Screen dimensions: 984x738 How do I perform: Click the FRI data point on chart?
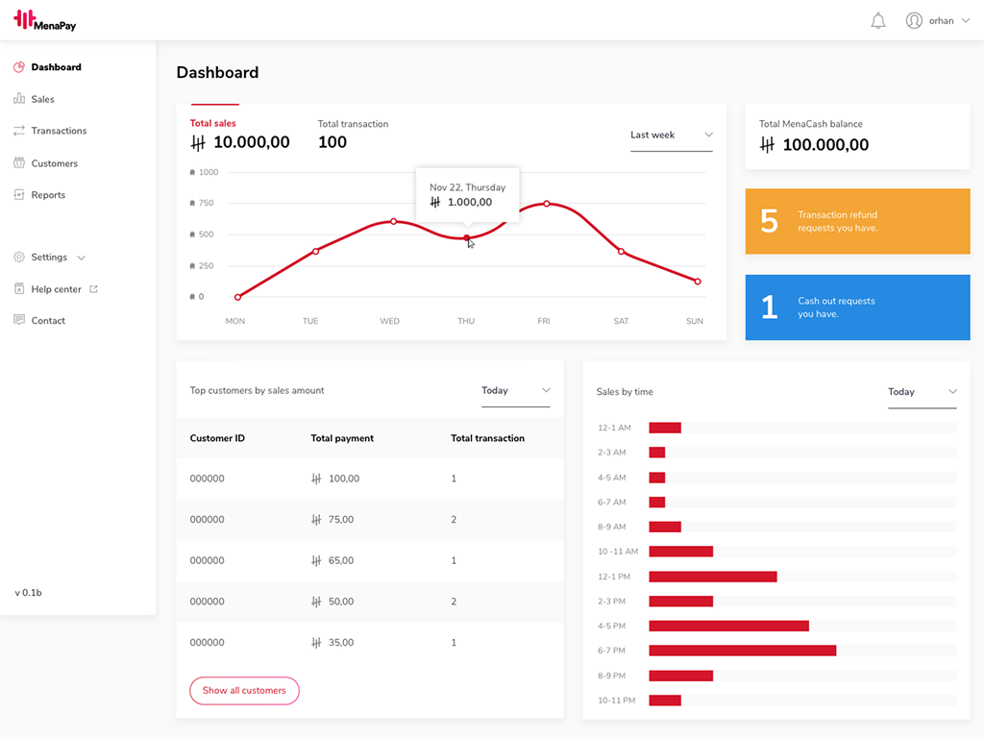pyautogui.click(x=547, y=204)
